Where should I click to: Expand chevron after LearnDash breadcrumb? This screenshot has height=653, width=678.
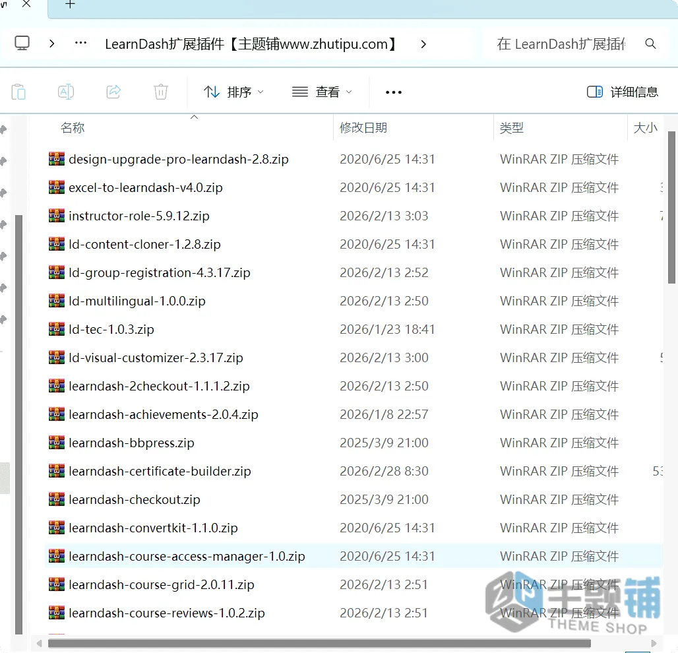[x=423, y=44]
